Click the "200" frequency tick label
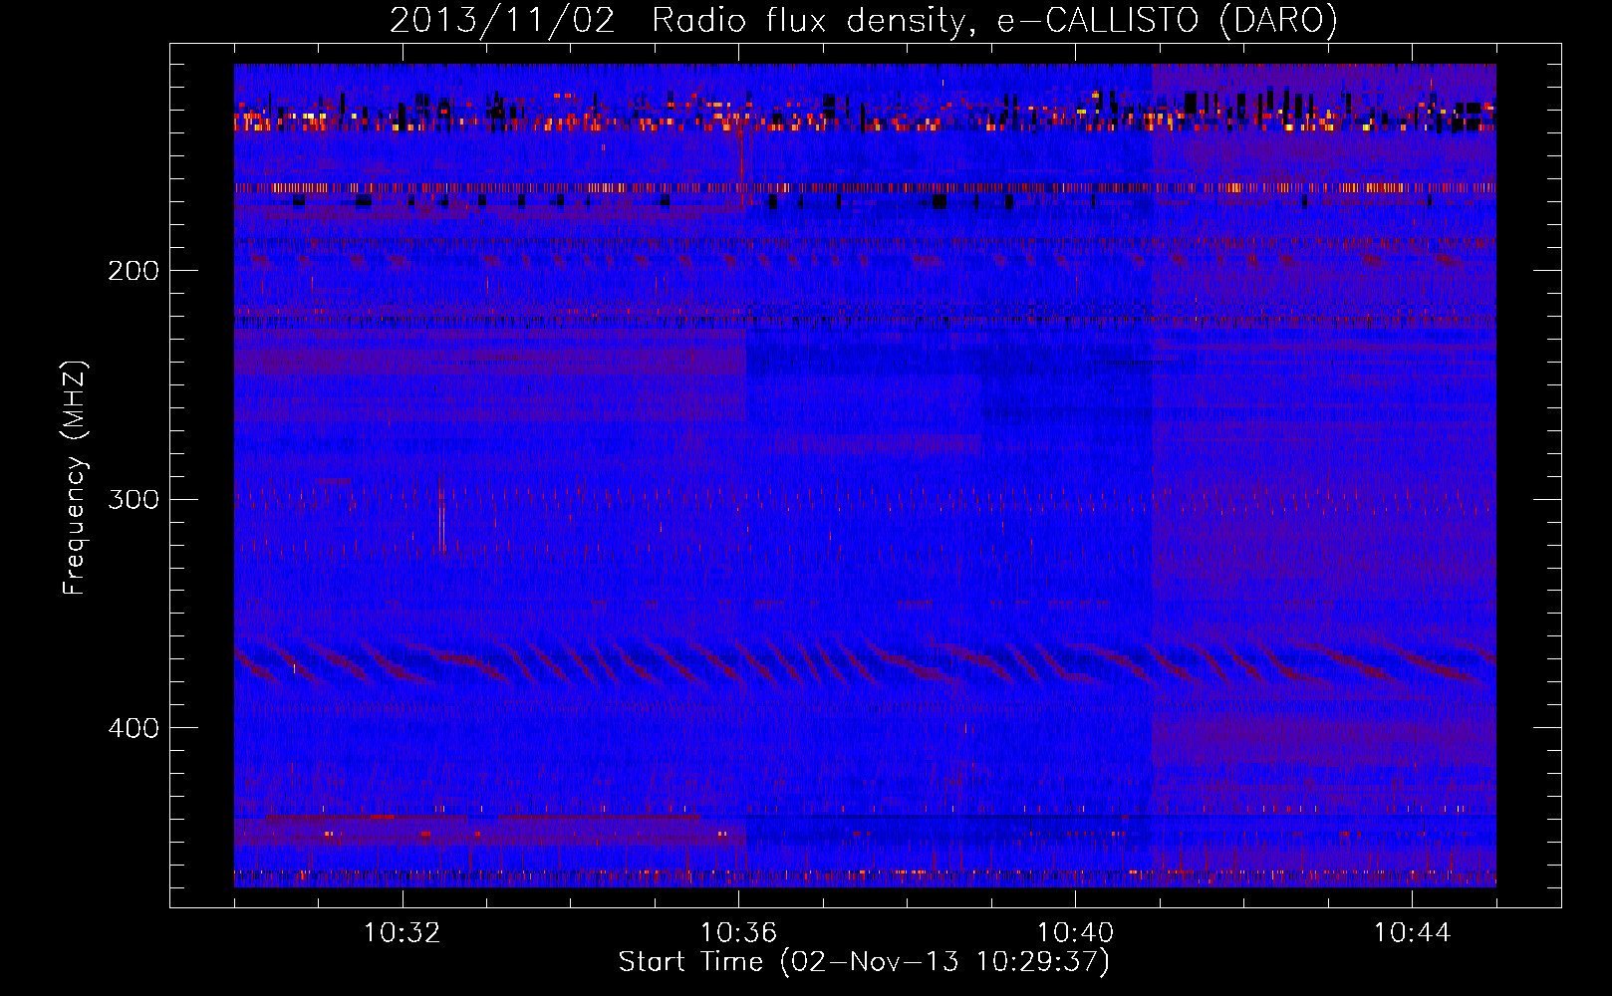The image size is (1612, 996). [x=134, y=271]
